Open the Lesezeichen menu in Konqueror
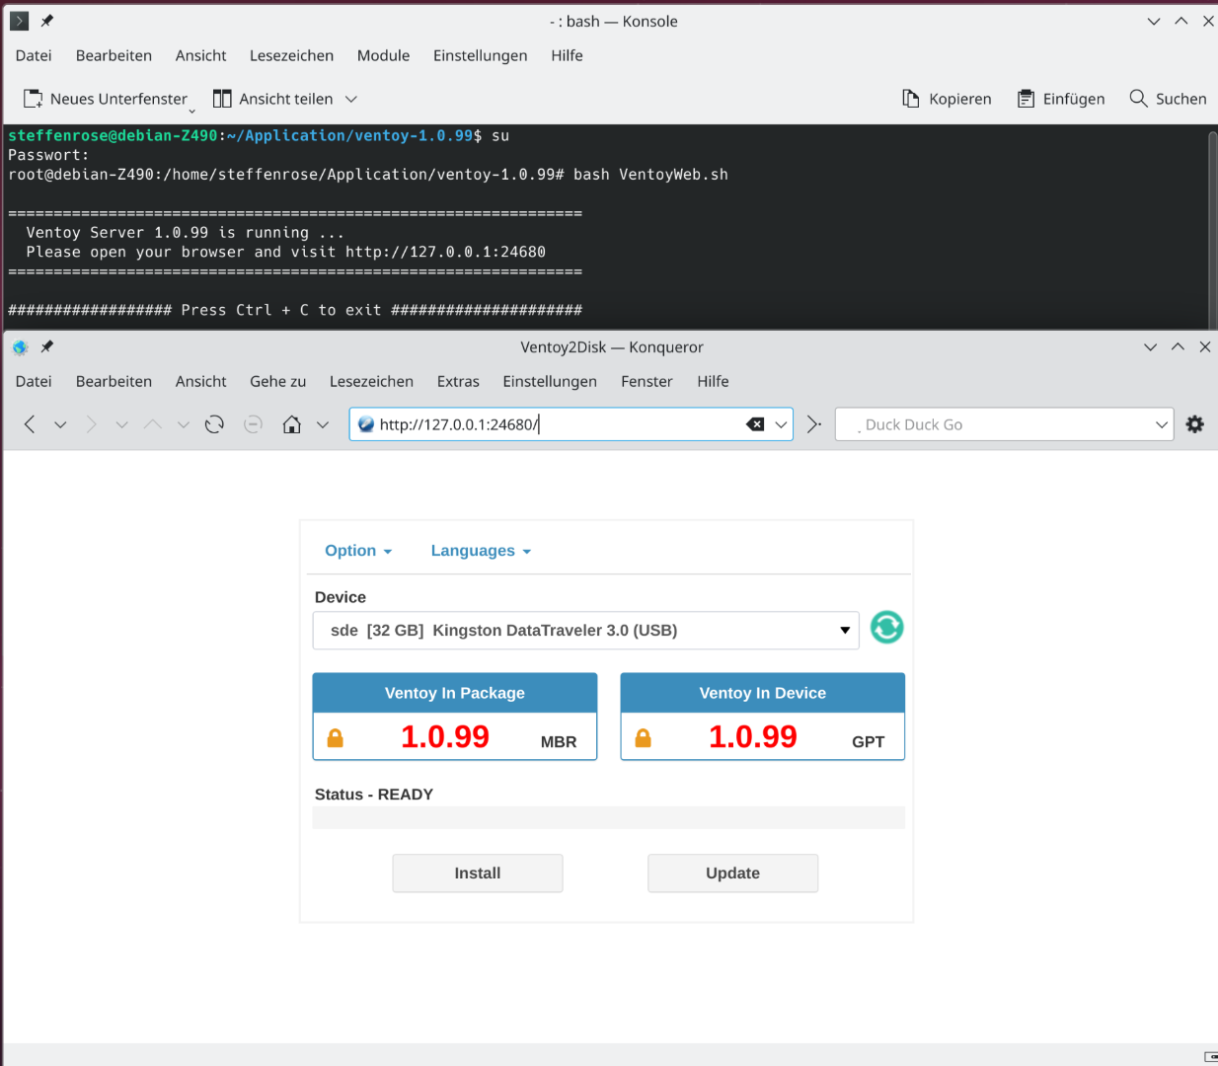The width and height of the screenshot is (1218, 1066). [371, 382]
